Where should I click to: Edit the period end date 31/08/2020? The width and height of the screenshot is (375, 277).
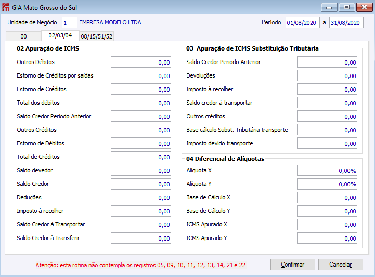pos(346,22)
